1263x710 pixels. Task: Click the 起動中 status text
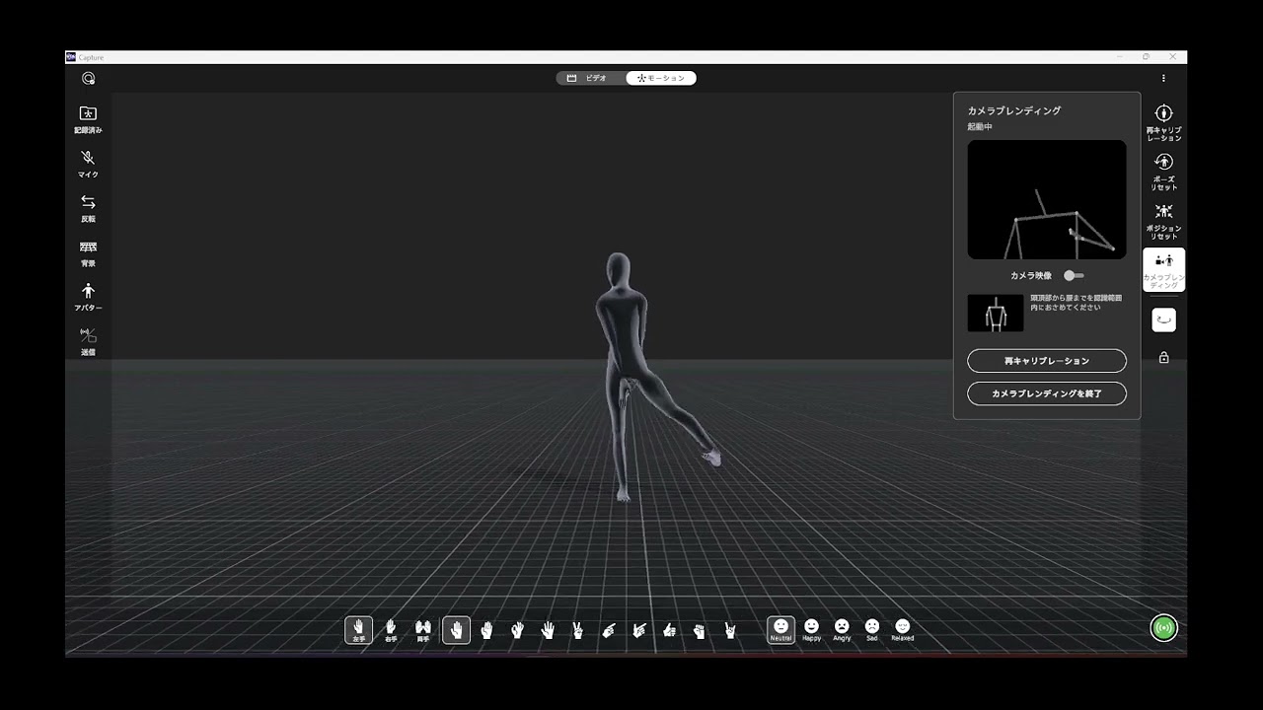(x=980, y=127)
